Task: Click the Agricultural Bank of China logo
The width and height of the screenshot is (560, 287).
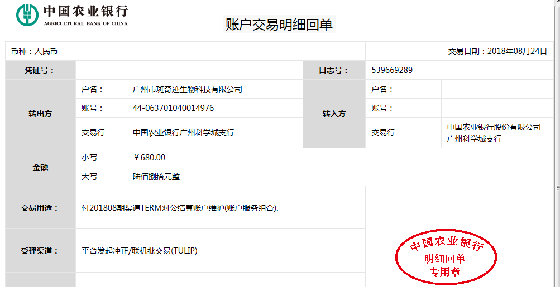Action: (72, 16)
